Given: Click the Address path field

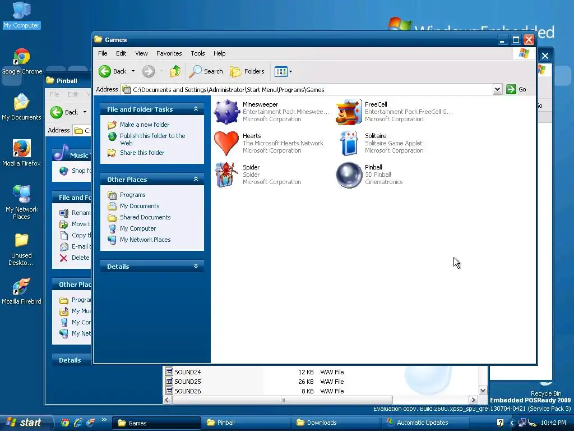Looking at the screenshot, I should [307, 89].
